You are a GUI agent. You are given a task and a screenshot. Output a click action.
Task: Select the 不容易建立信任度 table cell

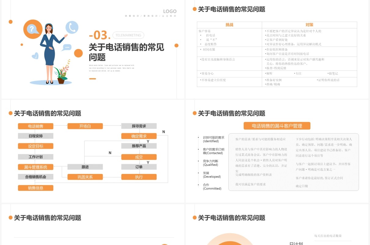(x=229, y=82)
